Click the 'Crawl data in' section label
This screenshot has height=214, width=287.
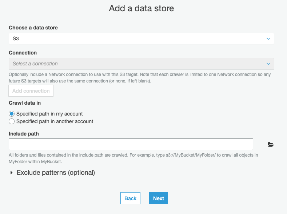pos(25,103)
